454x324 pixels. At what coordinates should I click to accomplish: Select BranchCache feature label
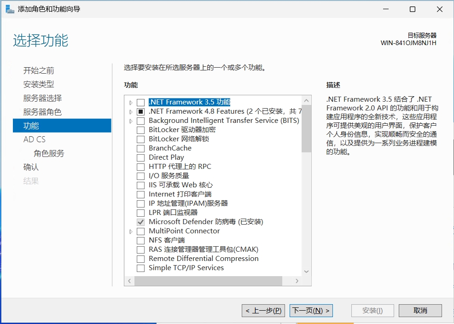[x=170, y=148]
